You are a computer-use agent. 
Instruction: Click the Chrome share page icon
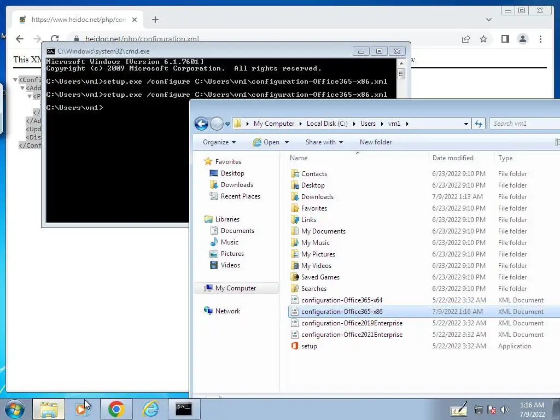pyautogui.click(x=466, y=39)
